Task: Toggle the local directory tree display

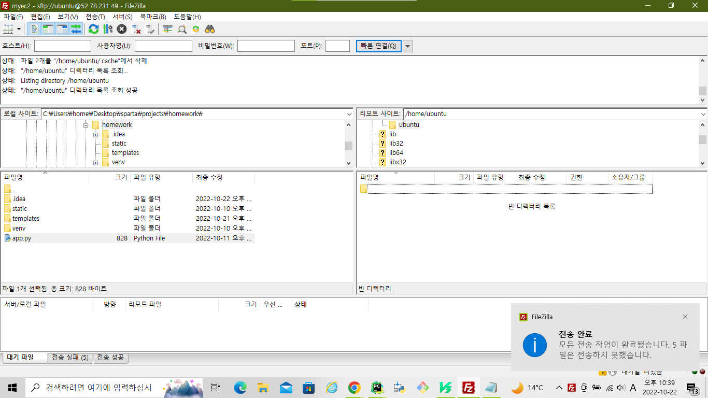Action: 48,29
